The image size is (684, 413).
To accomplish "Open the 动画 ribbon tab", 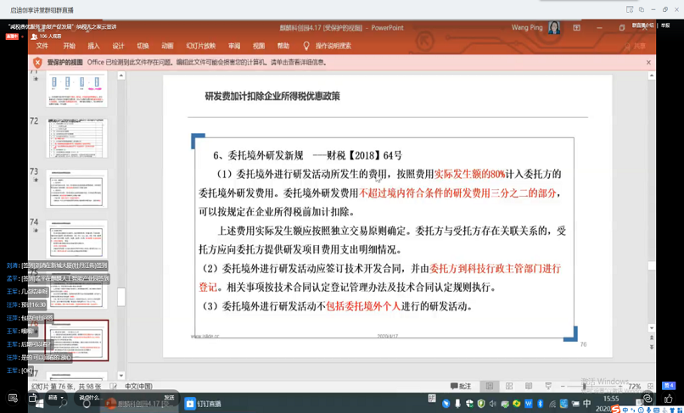I will point(167,46).
